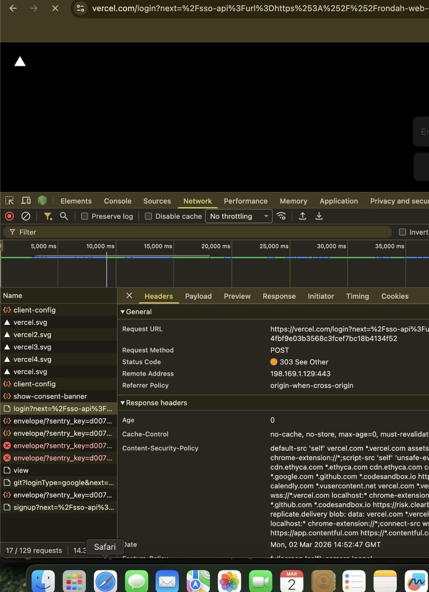Click the browser forward arrow
The image size is (429, 592).
click(x=34, y=8)
